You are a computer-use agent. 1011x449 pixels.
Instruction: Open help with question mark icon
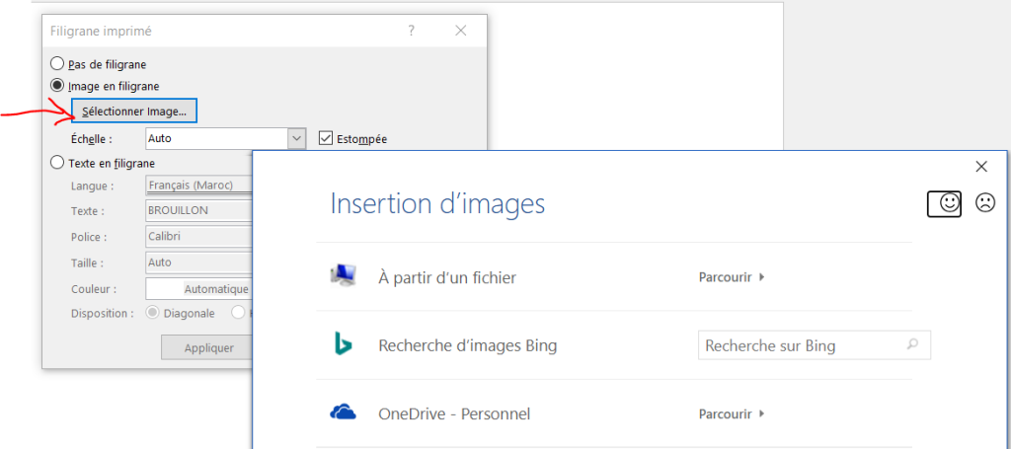tap(412, 31)
